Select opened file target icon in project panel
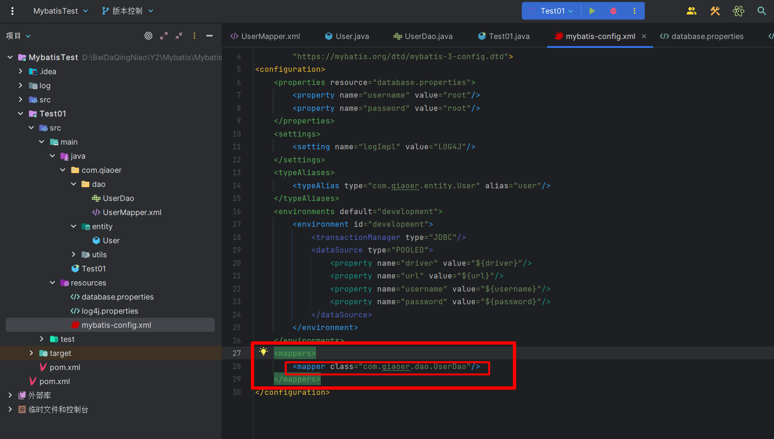The width and height of the screenshot is (774, 439). pos(148,36)
